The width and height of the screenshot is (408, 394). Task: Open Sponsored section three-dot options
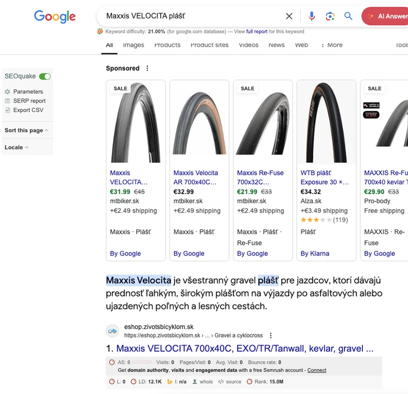148,68
